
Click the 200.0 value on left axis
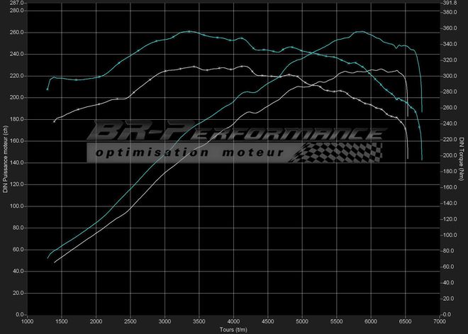pyautogui.click(x=16, y=98)
